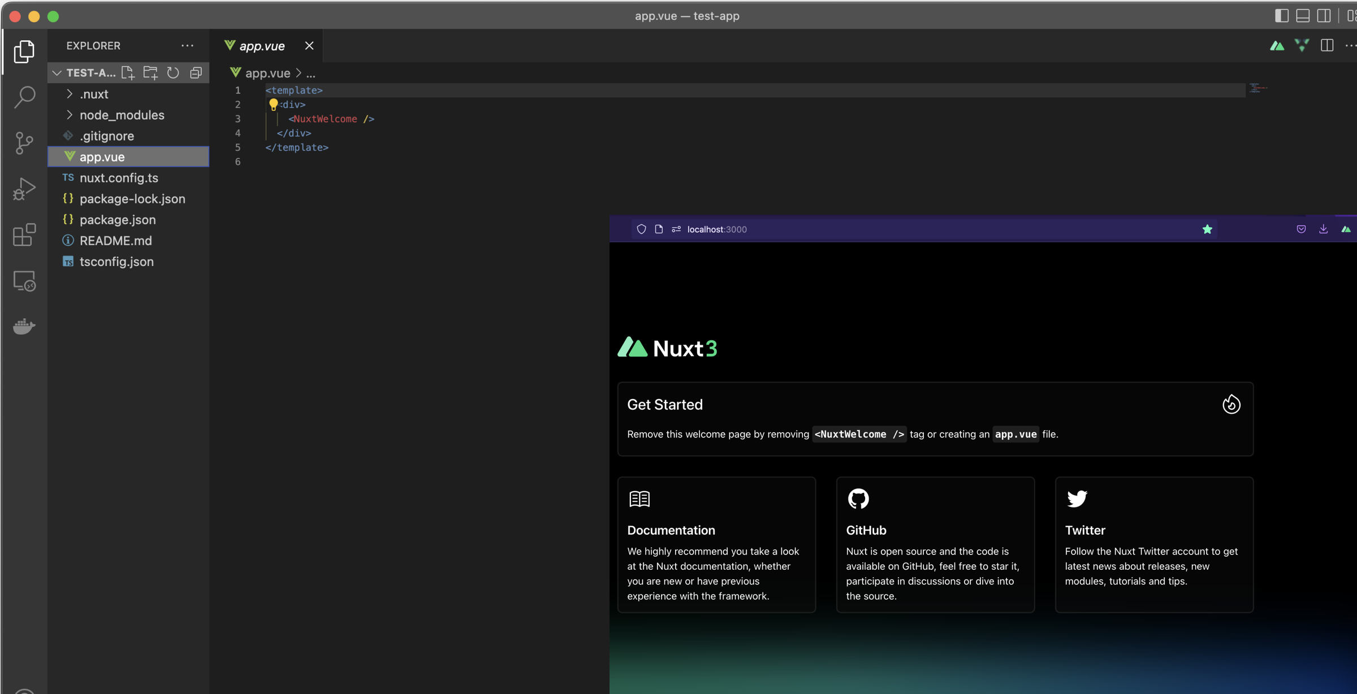Viewport: 1357px width, 694px height.
Task: Toggle the primary side bar layout button
Action: (1281, 16)
